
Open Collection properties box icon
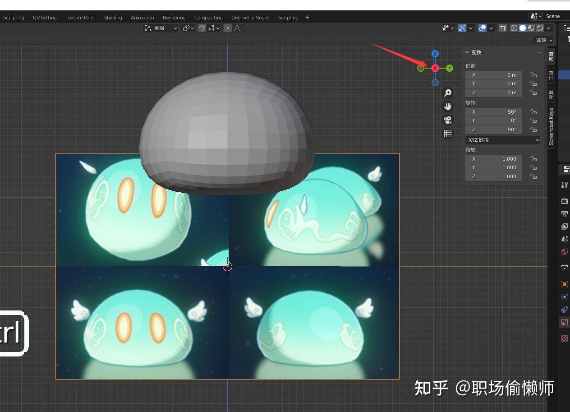[565, 268]
